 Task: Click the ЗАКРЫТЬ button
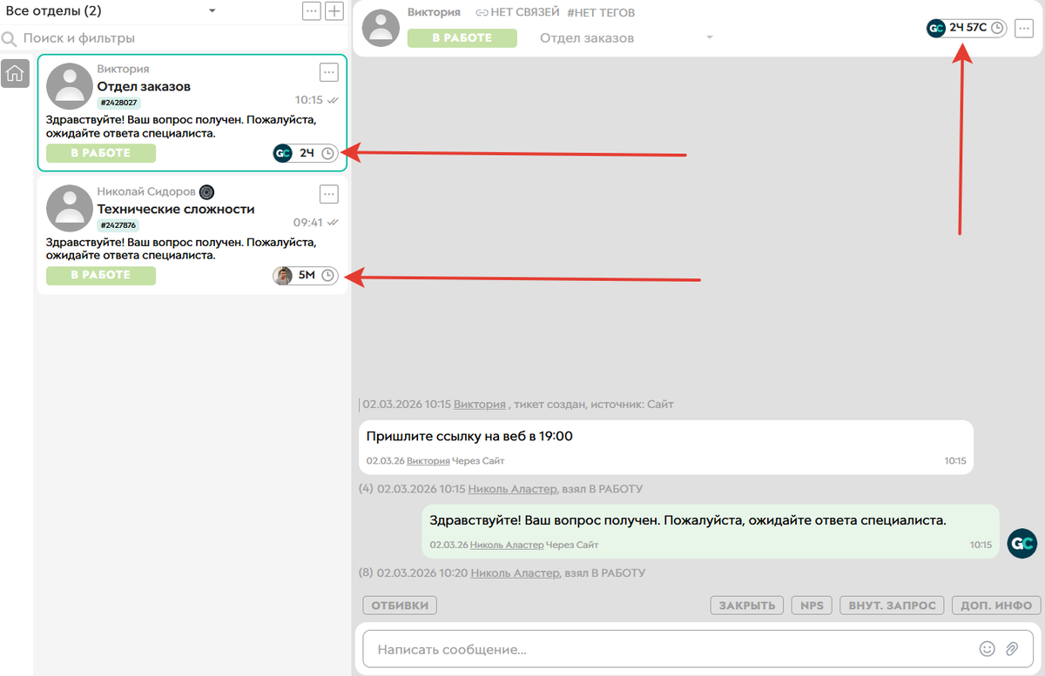point(746,606)
